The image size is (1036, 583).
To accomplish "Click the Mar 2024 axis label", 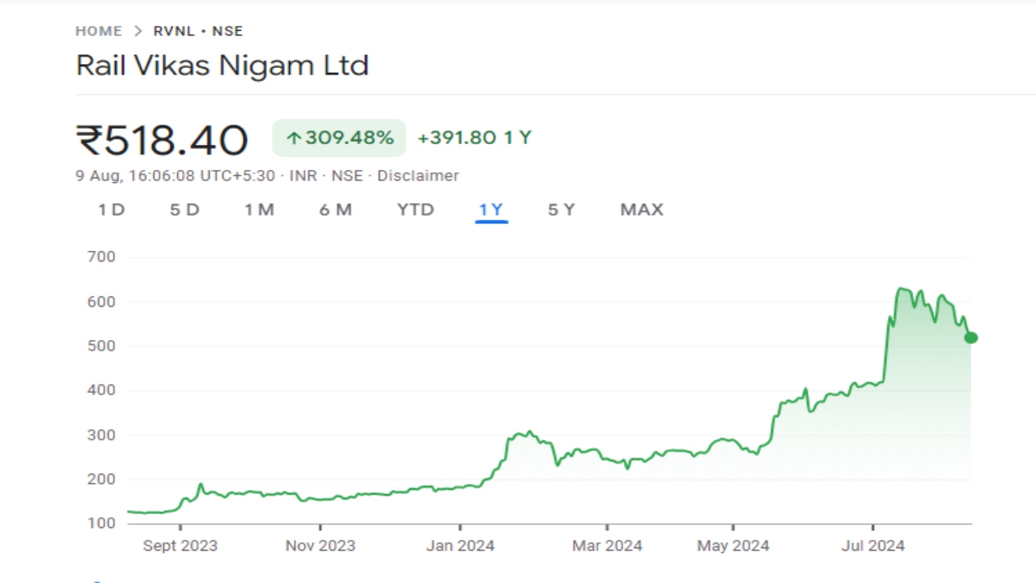I will point(607,546).
